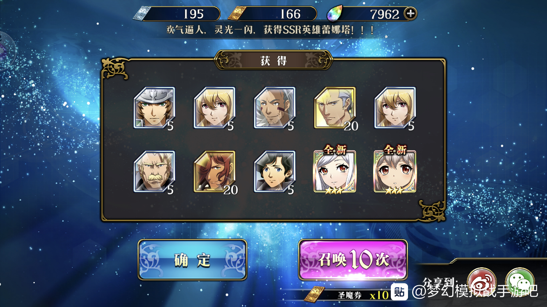View new brown-haired three-star heroine portrait
The width and height of the screenshot is (547, 307).
click(x=395, y=172)
